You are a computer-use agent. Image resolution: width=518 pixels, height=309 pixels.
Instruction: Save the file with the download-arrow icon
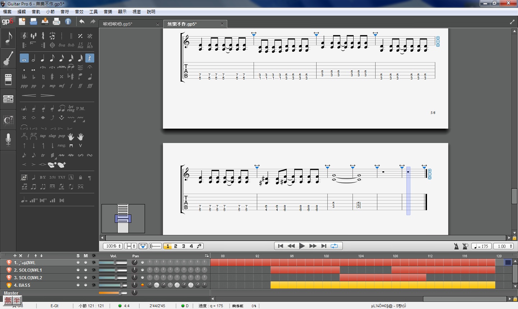click(x=45, y=22)
